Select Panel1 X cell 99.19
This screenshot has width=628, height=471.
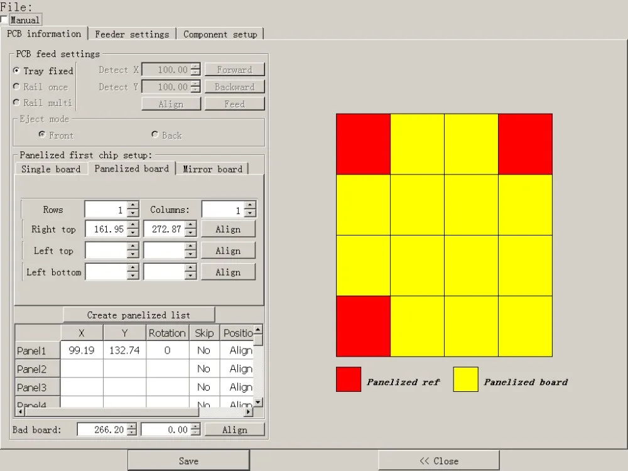click(82, 350)
